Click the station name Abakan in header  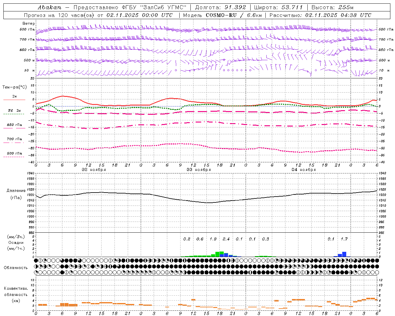49,7
